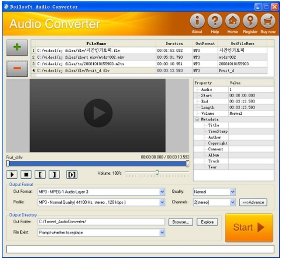Open the About info icon
This screenshot has height=259, width=281.
tap(197, 21)
